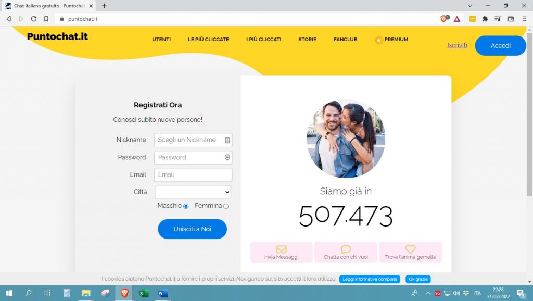The height and width of the screenshot is (301, 533).
Task: Click the Iscriviti link
Action: click(457, 45)
